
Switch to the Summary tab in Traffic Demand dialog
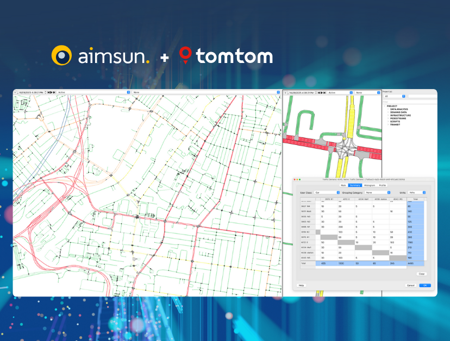[355, 185]
